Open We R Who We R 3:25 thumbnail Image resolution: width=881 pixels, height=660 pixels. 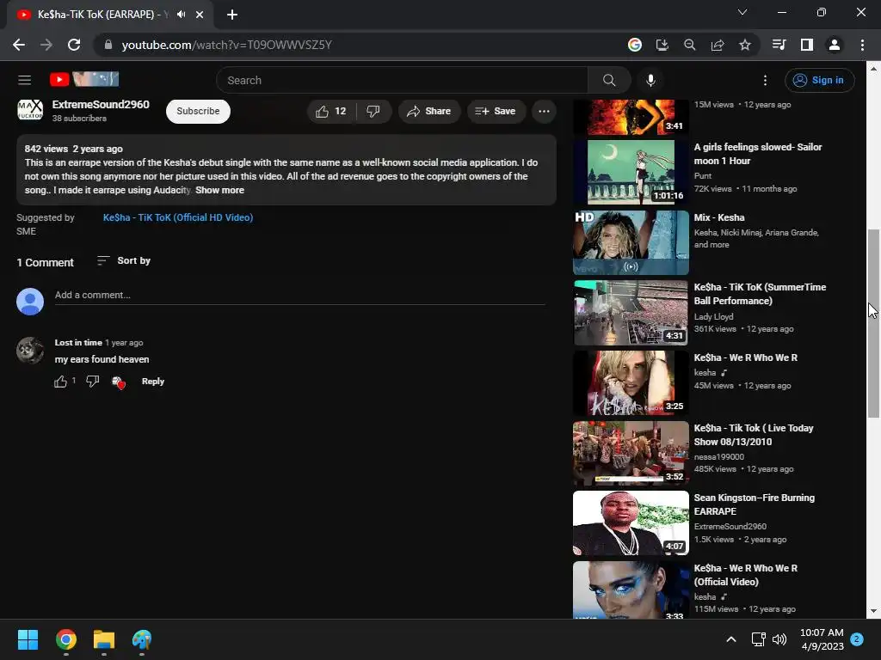[631, 382]
